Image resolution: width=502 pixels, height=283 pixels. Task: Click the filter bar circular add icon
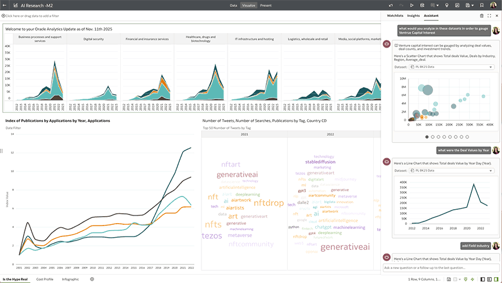[3, 16]
